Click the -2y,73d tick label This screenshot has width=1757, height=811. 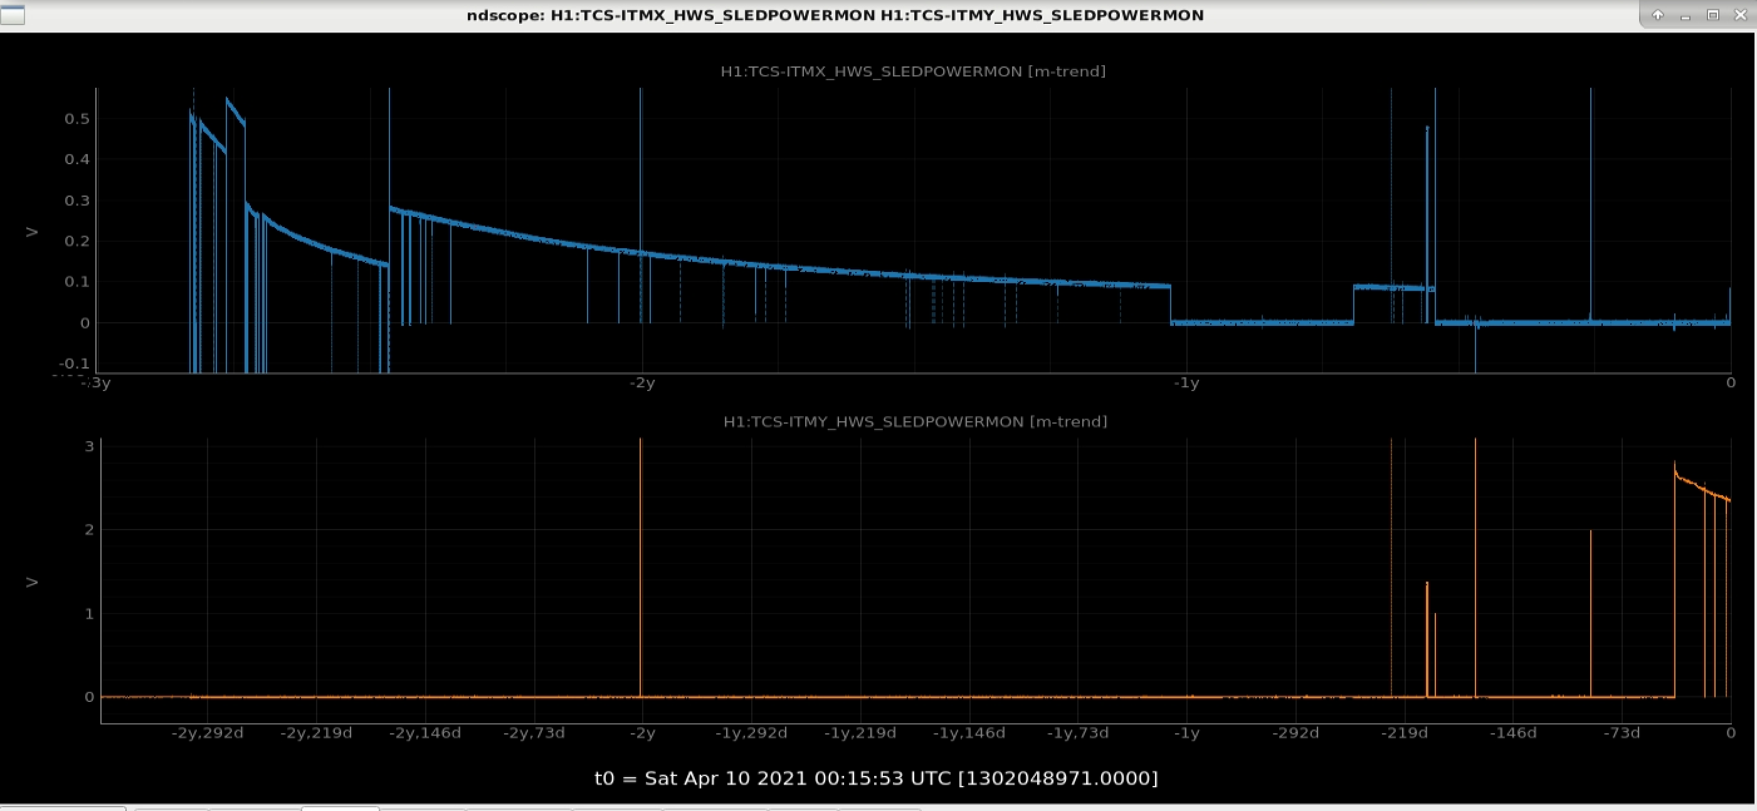coord(534,733)
